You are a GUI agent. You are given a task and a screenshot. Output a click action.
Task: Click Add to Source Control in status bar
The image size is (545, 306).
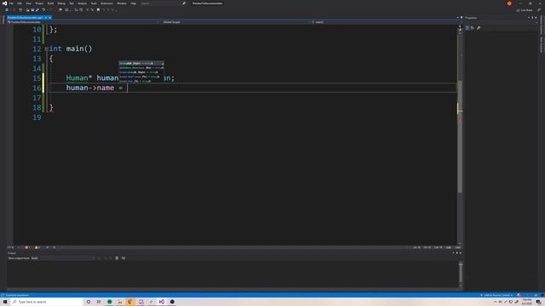coord(497,296)
